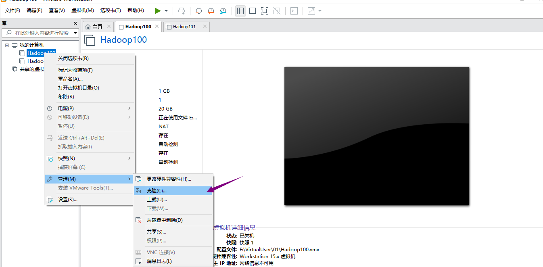
Task: Close the Hadoop101 tab
Action: pos(205,27)
